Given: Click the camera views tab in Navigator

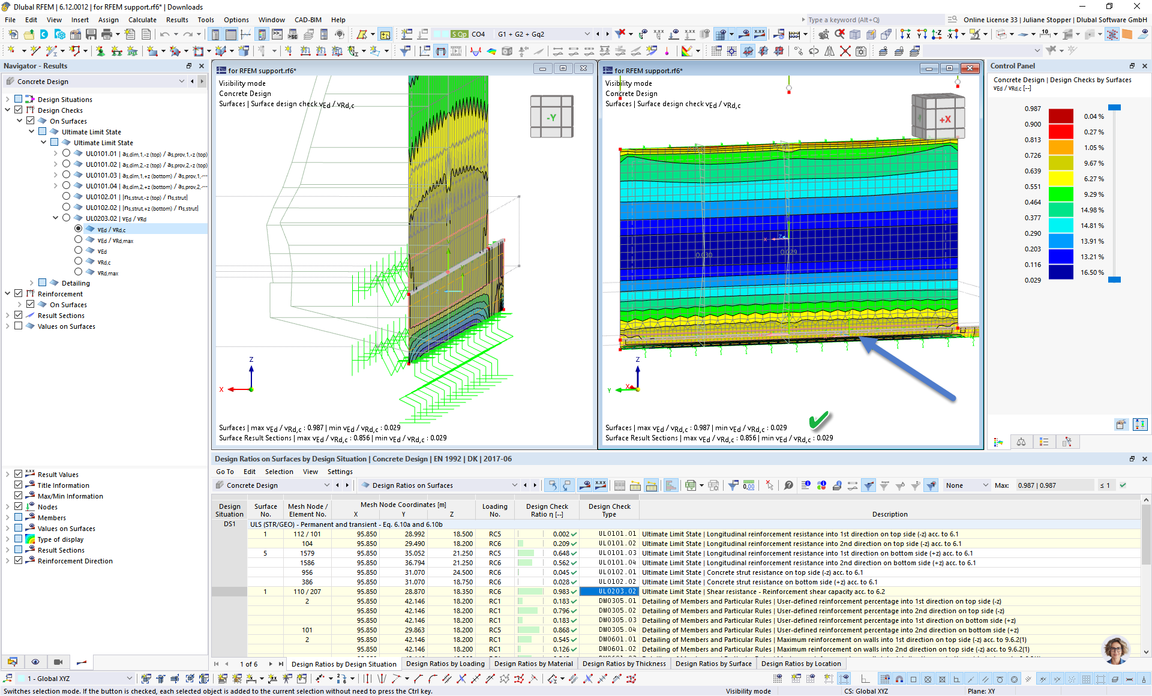Looking at the screenshot, I should [58, 662].
